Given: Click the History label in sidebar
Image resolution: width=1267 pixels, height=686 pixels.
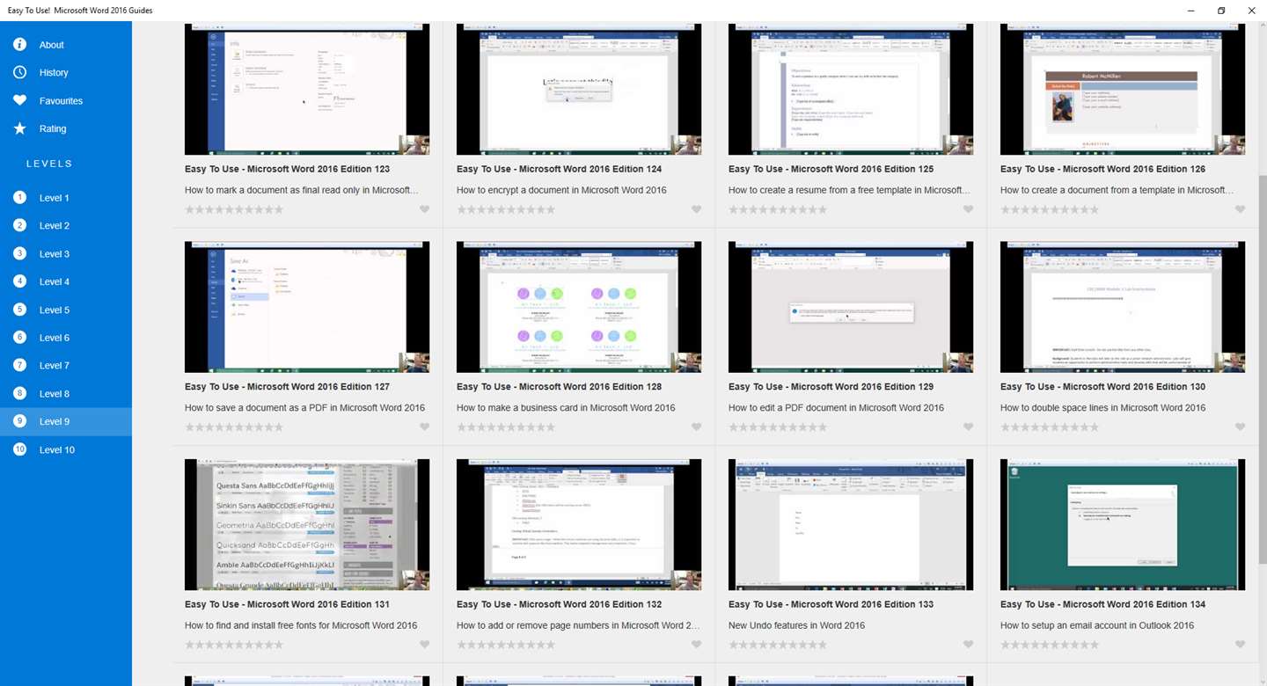Looking at the screenshot, I should (54, 73).
